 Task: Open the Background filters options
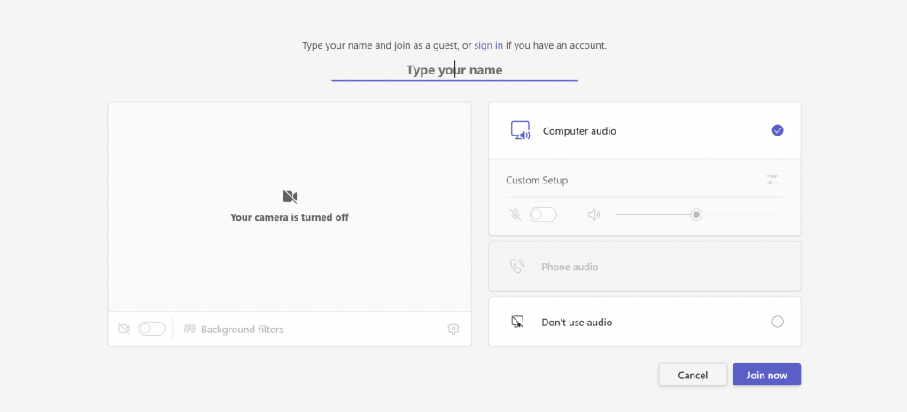tap(242, 330)
